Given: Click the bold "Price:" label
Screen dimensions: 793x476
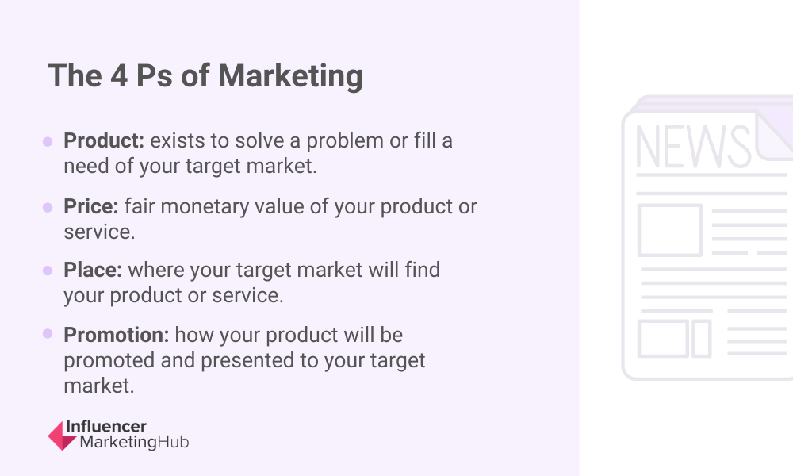Looking at the screenshot, I should click(x=91, y=206).
